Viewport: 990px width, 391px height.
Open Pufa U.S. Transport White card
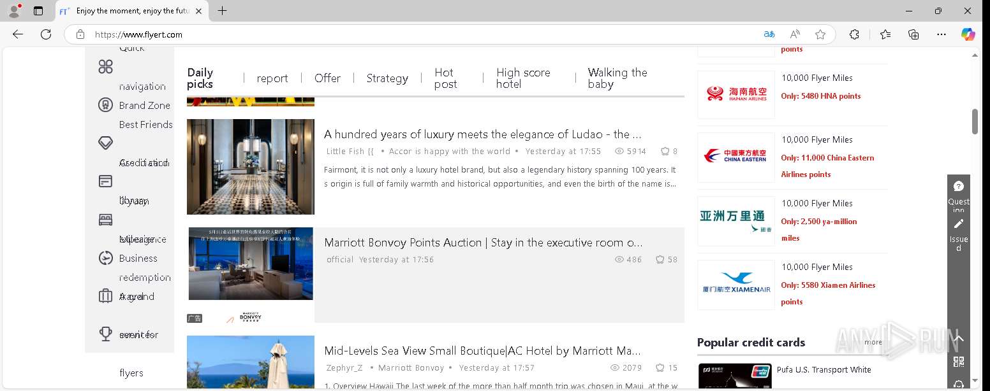824,369
